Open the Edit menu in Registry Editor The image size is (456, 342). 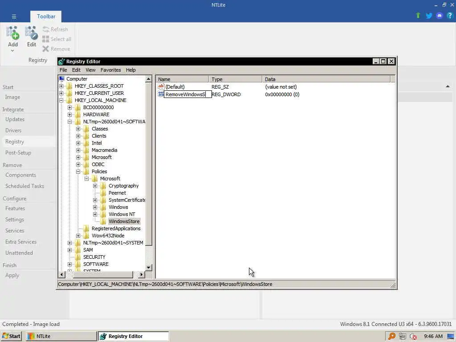coord(76,70)
